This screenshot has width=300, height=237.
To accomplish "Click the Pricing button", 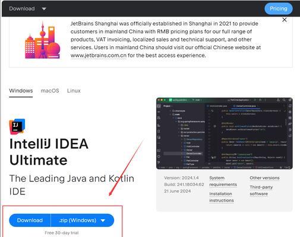I will (279, 9).
